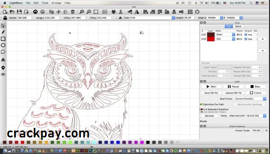Screen dimensions: 270x154
Task: Select the Ellipse tool
Action: point(3,45)
